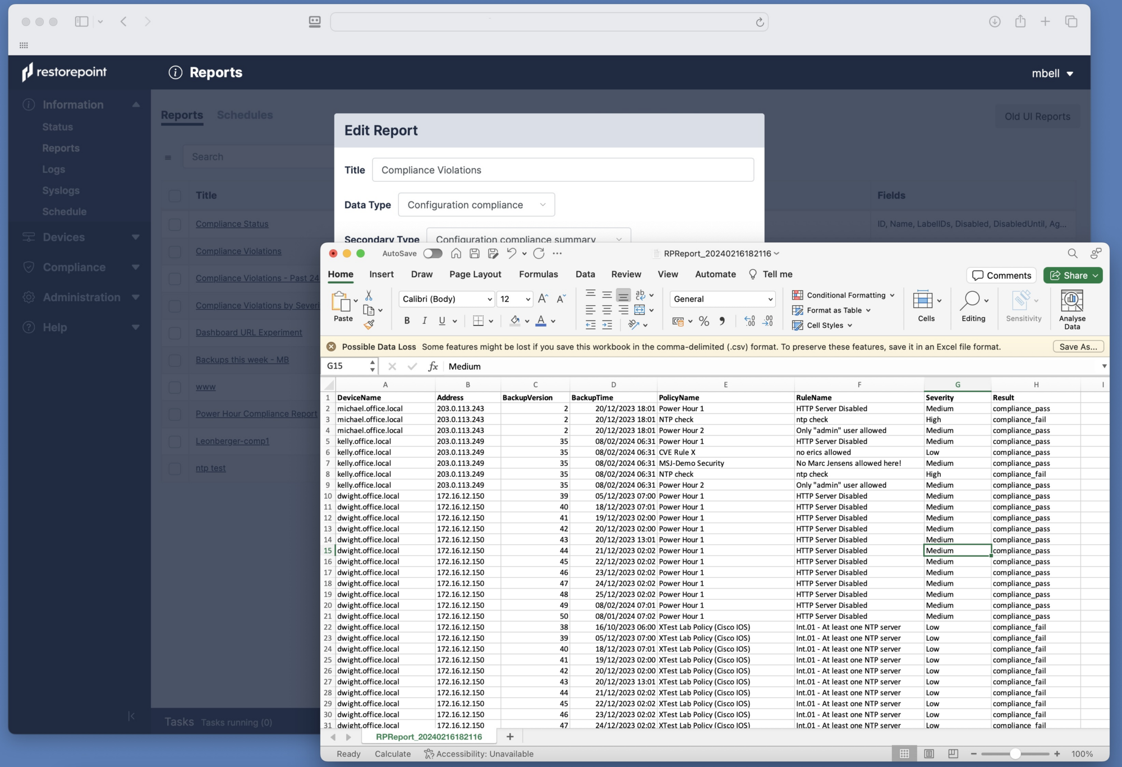This screenshot has width=1122, height=767.
Task: Open the Schedules tab
Action: [x=245, y=115]
